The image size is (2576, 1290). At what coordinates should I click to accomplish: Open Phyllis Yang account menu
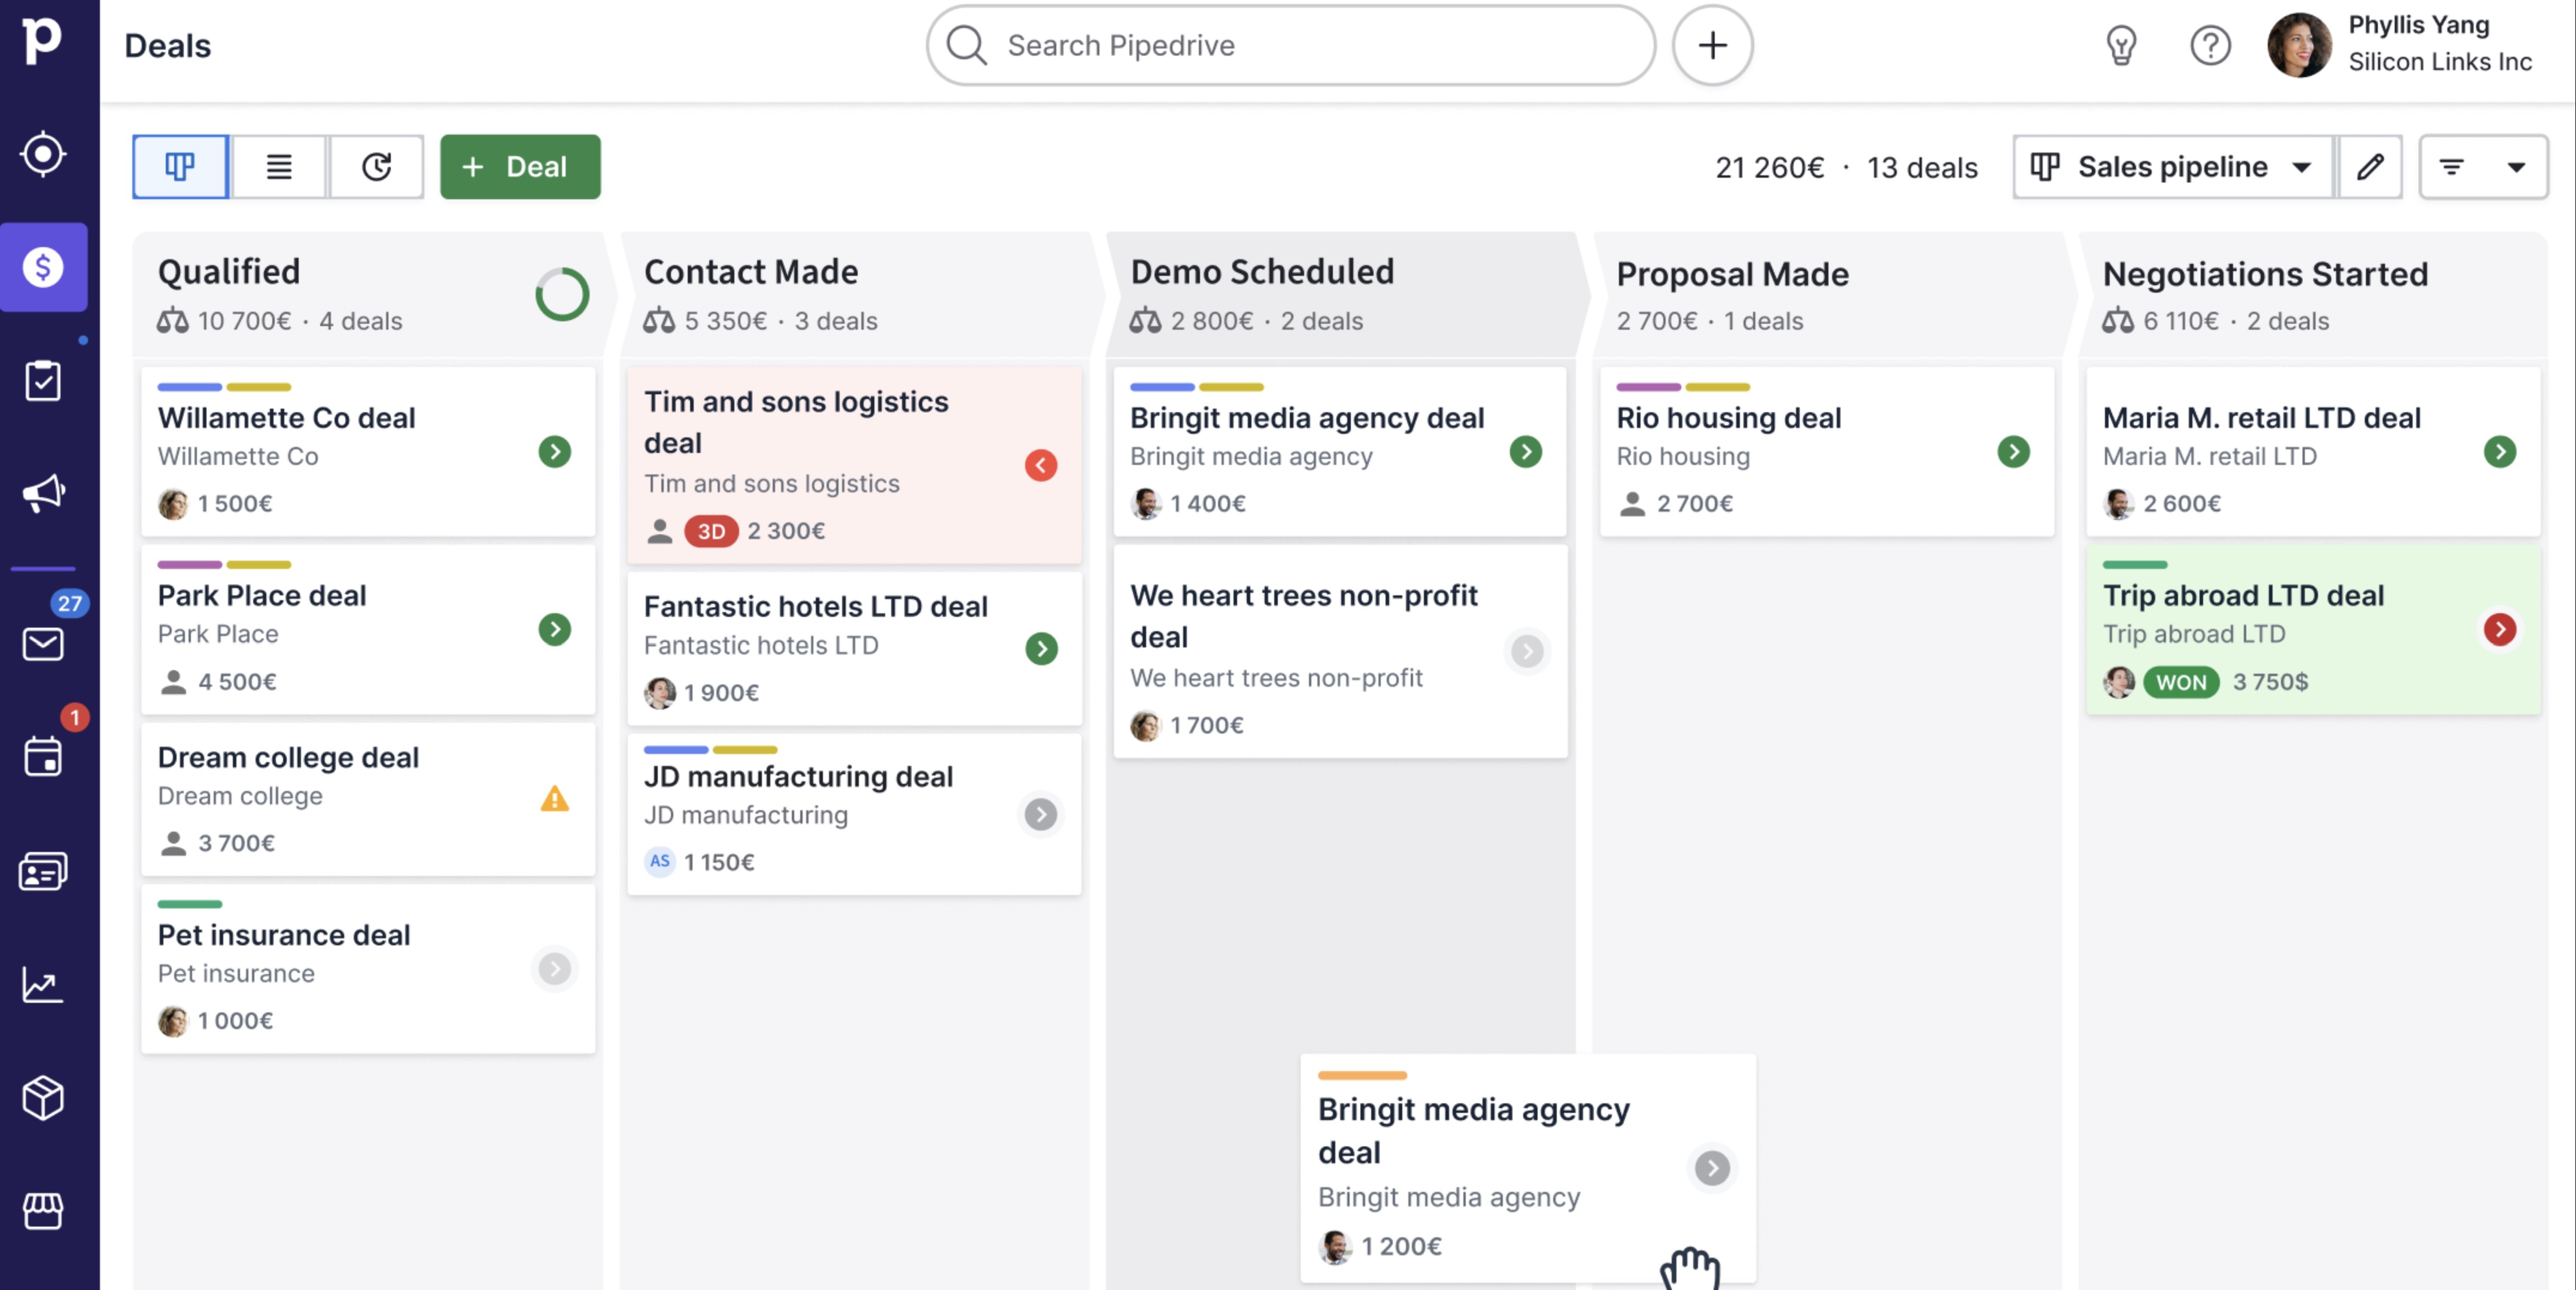2400,44
